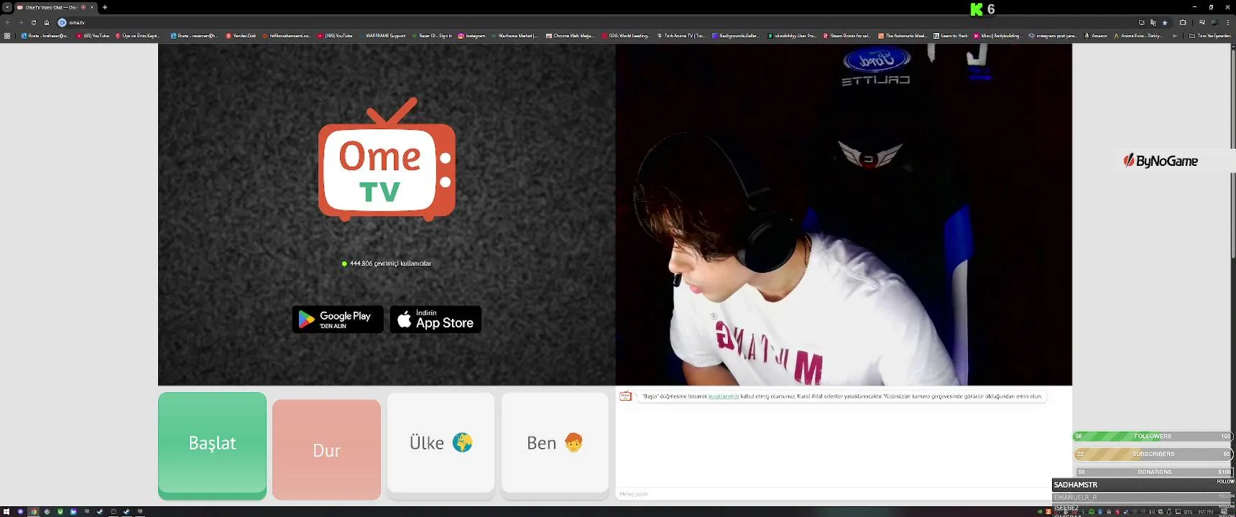The height and width of the screenshot is (517, 1236).
Task: Open the App Store download badge
Action: [435, 320]
